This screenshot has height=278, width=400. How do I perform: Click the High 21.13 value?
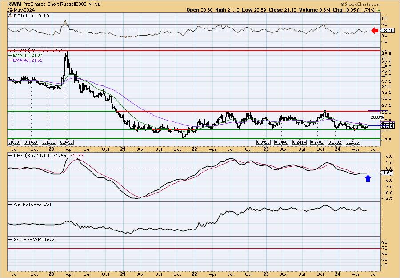pyautogui.click(x=228, y=10)
